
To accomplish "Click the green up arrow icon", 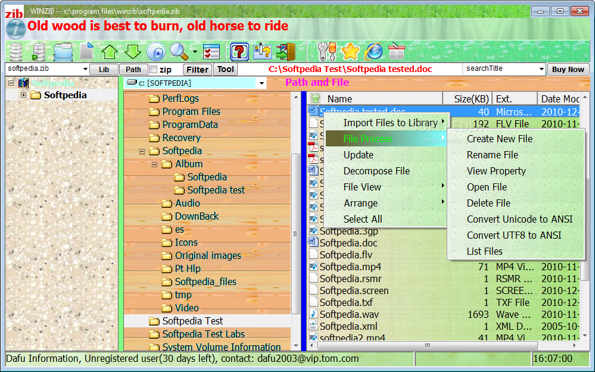I will click(x=109, y=52).
